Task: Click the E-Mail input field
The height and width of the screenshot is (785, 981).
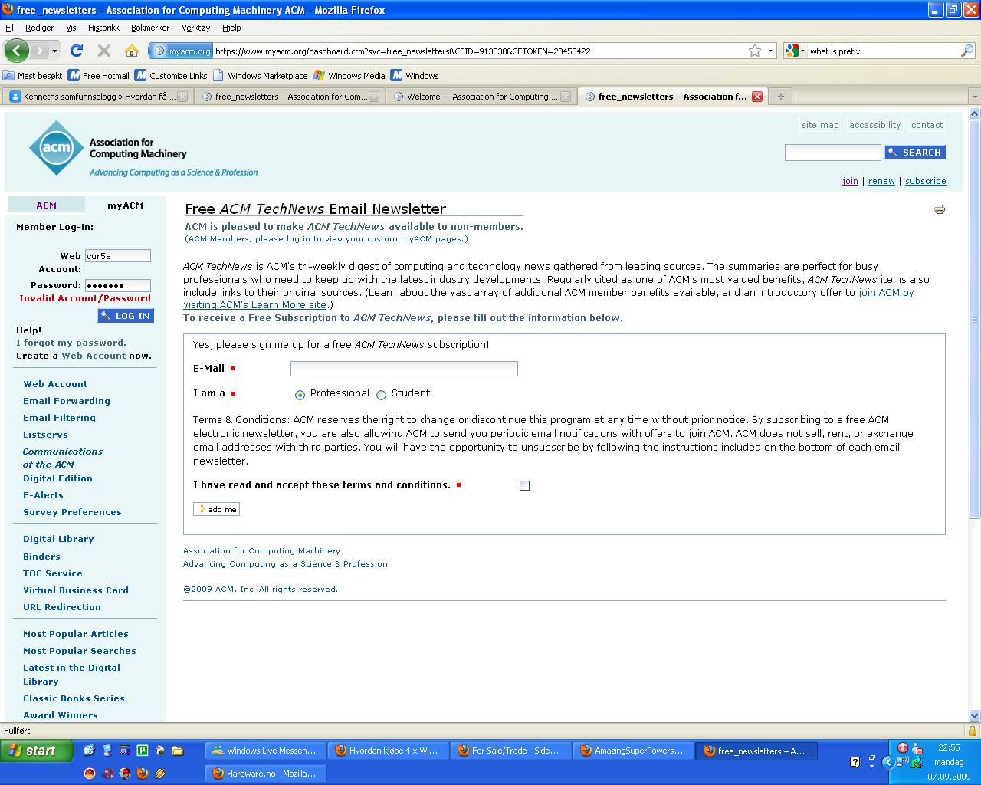Action: [404, 369]
